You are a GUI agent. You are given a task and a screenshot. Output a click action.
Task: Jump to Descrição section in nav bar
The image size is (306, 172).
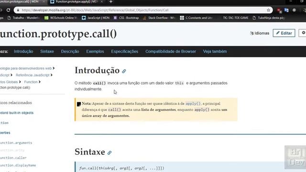coord(70,52)
